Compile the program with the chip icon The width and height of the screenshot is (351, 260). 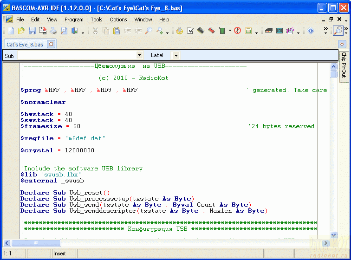pyautogui.click(x=201, y=31)
